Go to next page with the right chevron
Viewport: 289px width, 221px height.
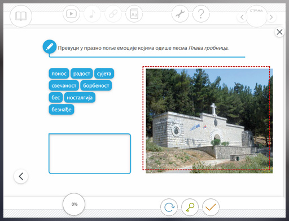tap(271, 18)
